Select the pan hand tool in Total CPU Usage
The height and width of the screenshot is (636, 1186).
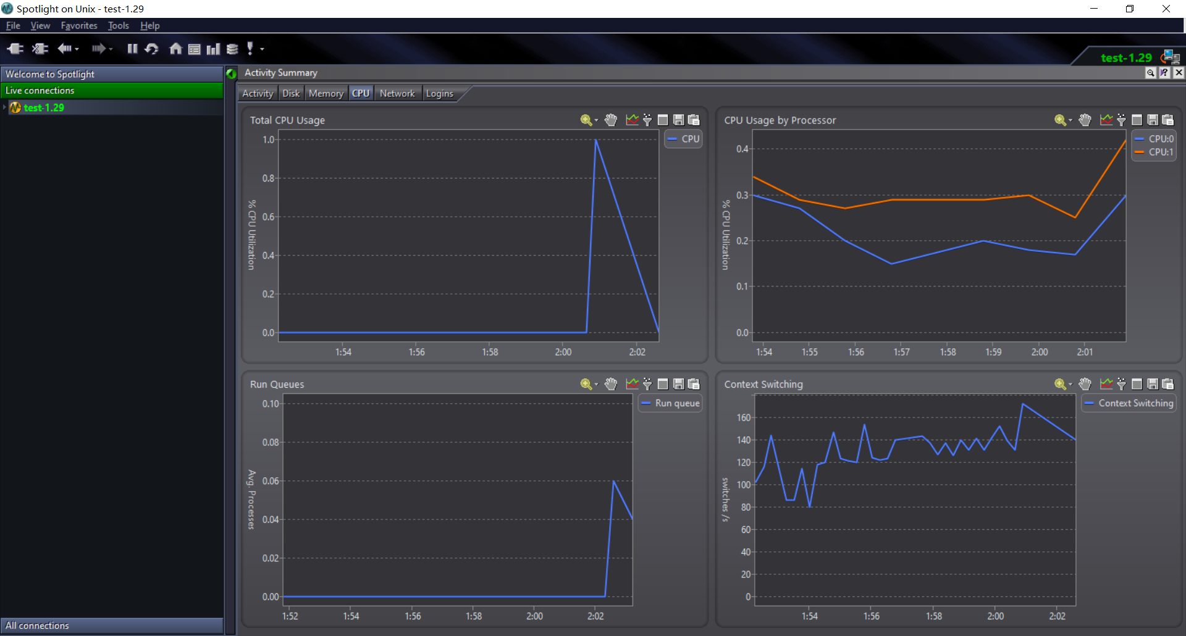click(611, 120)
